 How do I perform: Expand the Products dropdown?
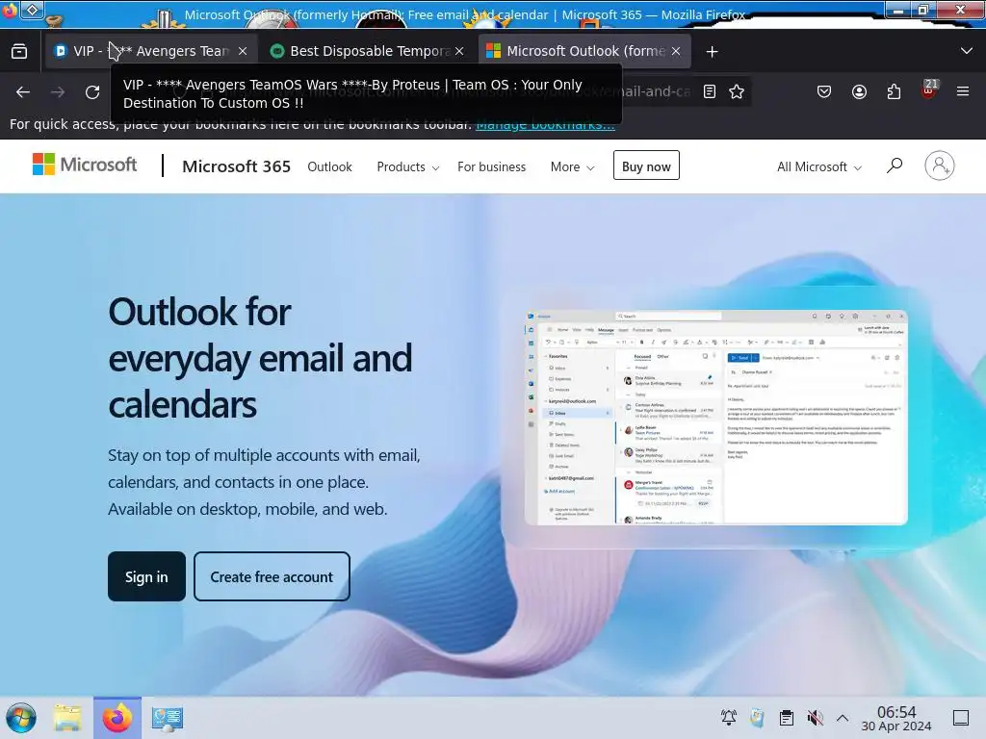pos(408,166)
